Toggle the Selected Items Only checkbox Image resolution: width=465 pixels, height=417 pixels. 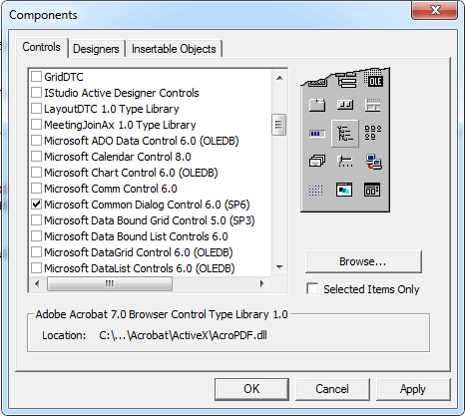312,288
